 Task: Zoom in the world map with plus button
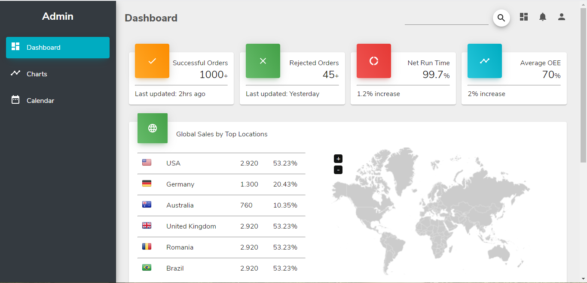pos(338,159)
